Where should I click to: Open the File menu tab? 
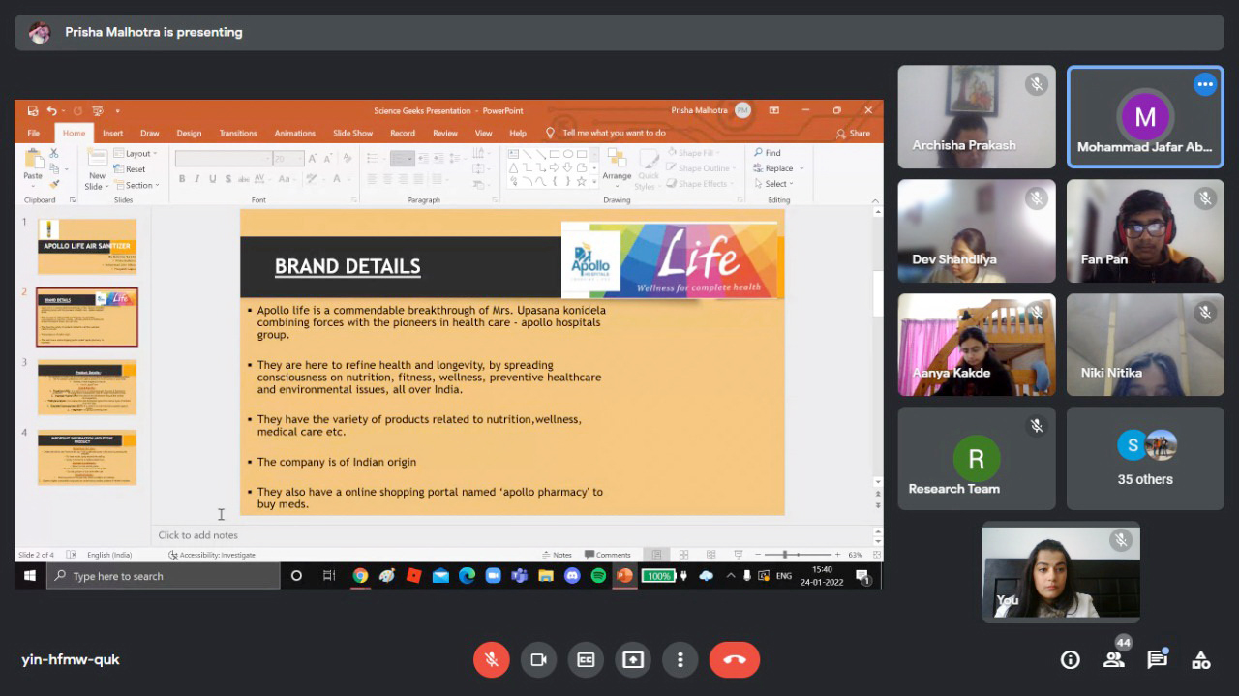tap(34, 133)
